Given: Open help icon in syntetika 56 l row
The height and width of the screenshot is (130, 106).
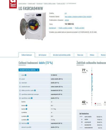Looking at the screenshot, I should [x=28, y=116].
